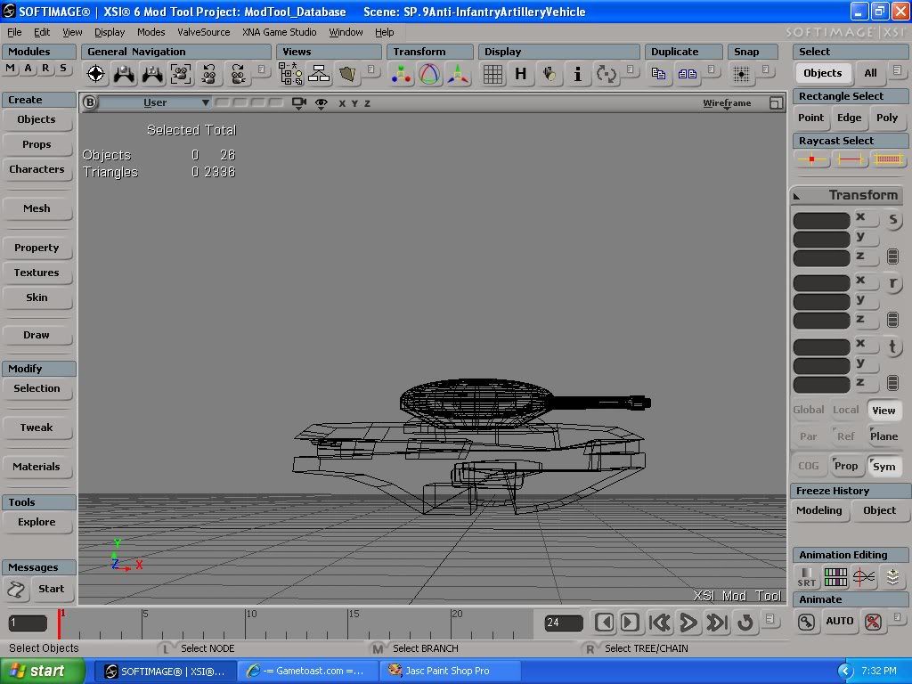The height and width of the screenshot is (684, 912).
Task: Open the Explorer tree view icon
Action: pyautogui.click(x=290, y=74)
